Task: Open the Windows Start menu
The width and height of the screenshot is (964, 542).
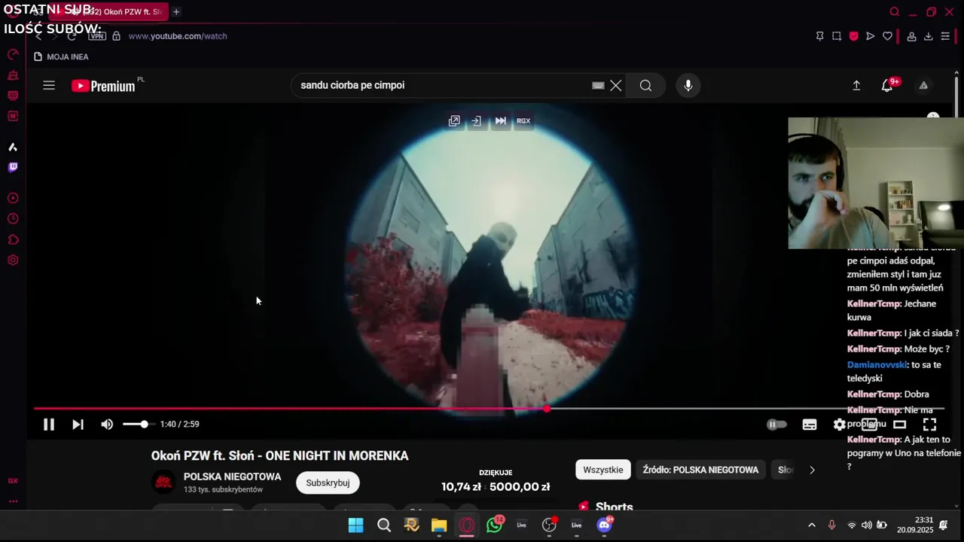Action: (355, 525)
